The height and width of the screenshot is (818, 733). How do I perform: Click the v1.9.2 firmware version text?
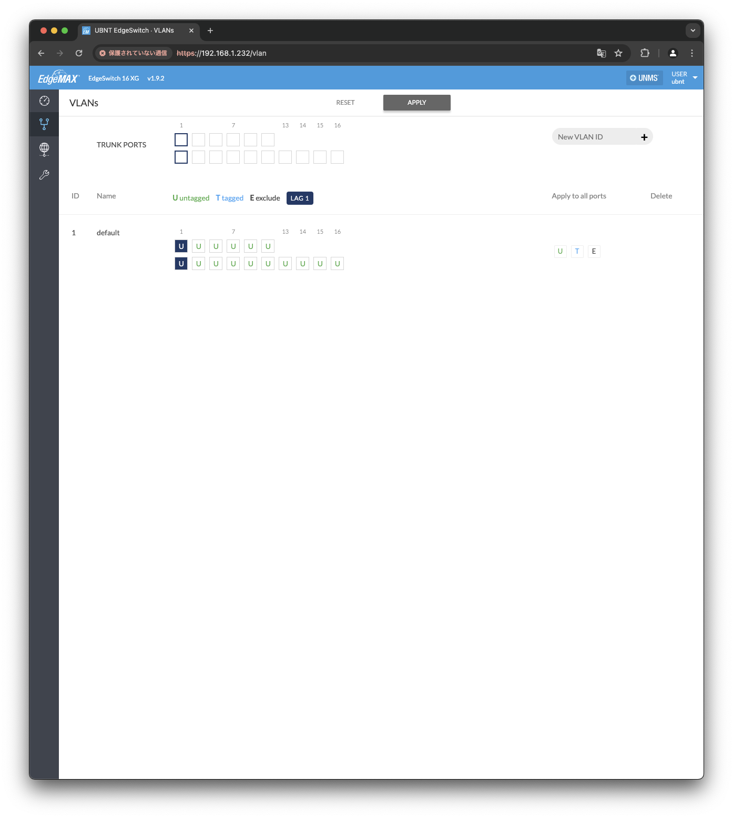156,78
